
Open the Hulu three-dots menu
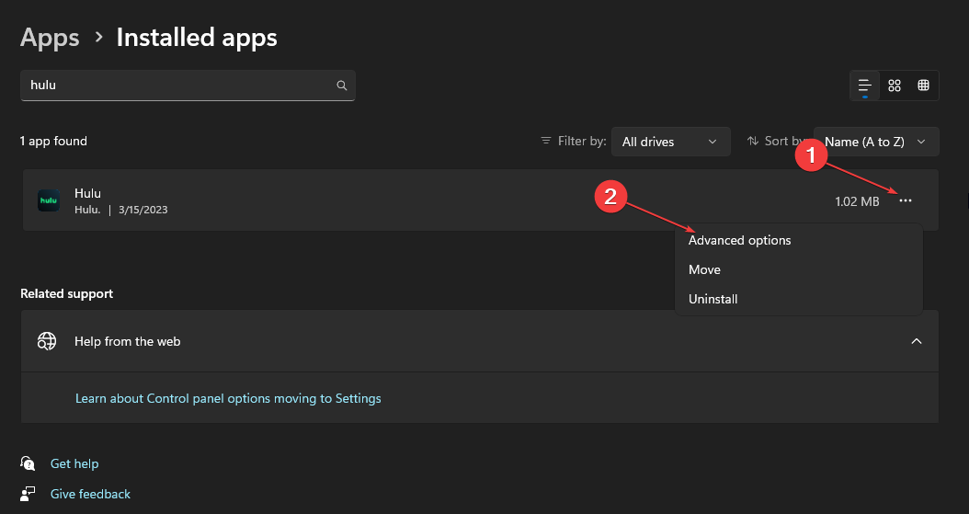pos(906,200)
